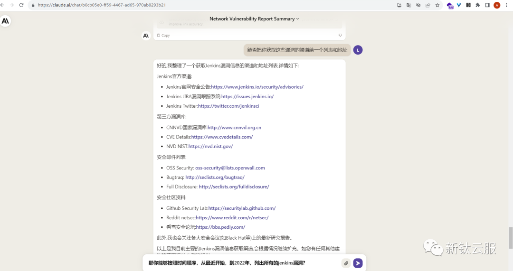Open the crossed-out eye blocked-cookies icon
The width and height of the screenshot is (513, 271).
[x=418, y=5]
